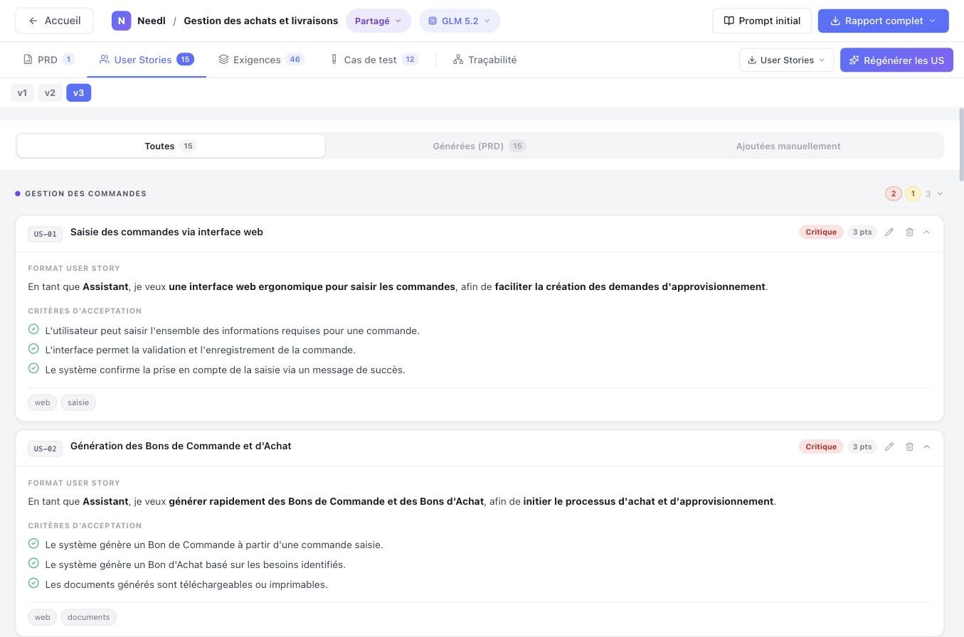This screenshot has width=964, height=637.
Task: Click the Critique badge on US-01
Action: click(x=820, y=232)
